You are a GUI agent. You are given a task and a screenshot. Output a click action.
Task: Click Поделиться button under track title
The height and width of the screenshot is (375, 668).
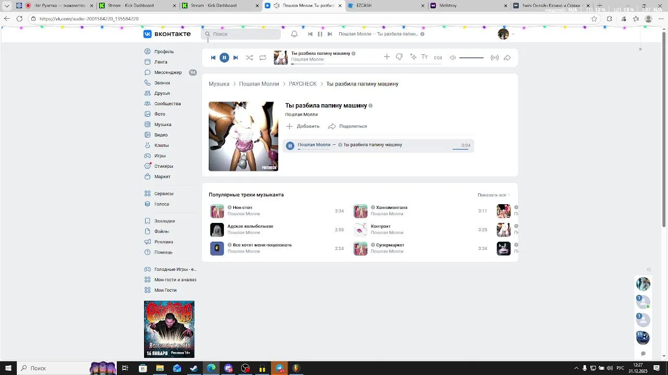pyautogui.click(x=348, y=126)
